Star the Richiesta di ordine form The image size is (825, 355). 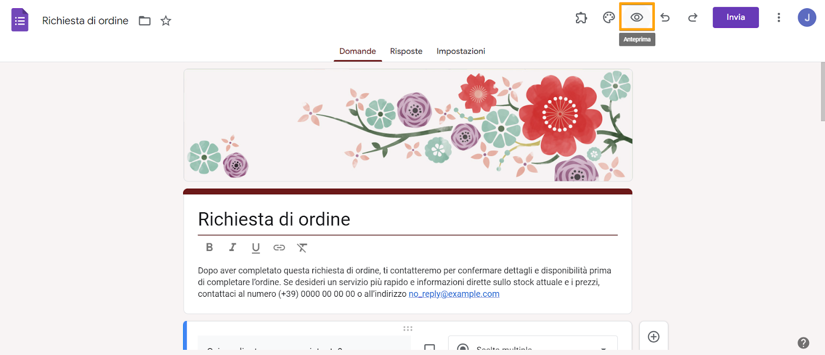coord(166,21)
